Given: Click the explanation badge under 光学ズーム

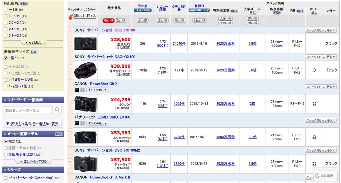Looking at the screenshot, I should (252, 13).
